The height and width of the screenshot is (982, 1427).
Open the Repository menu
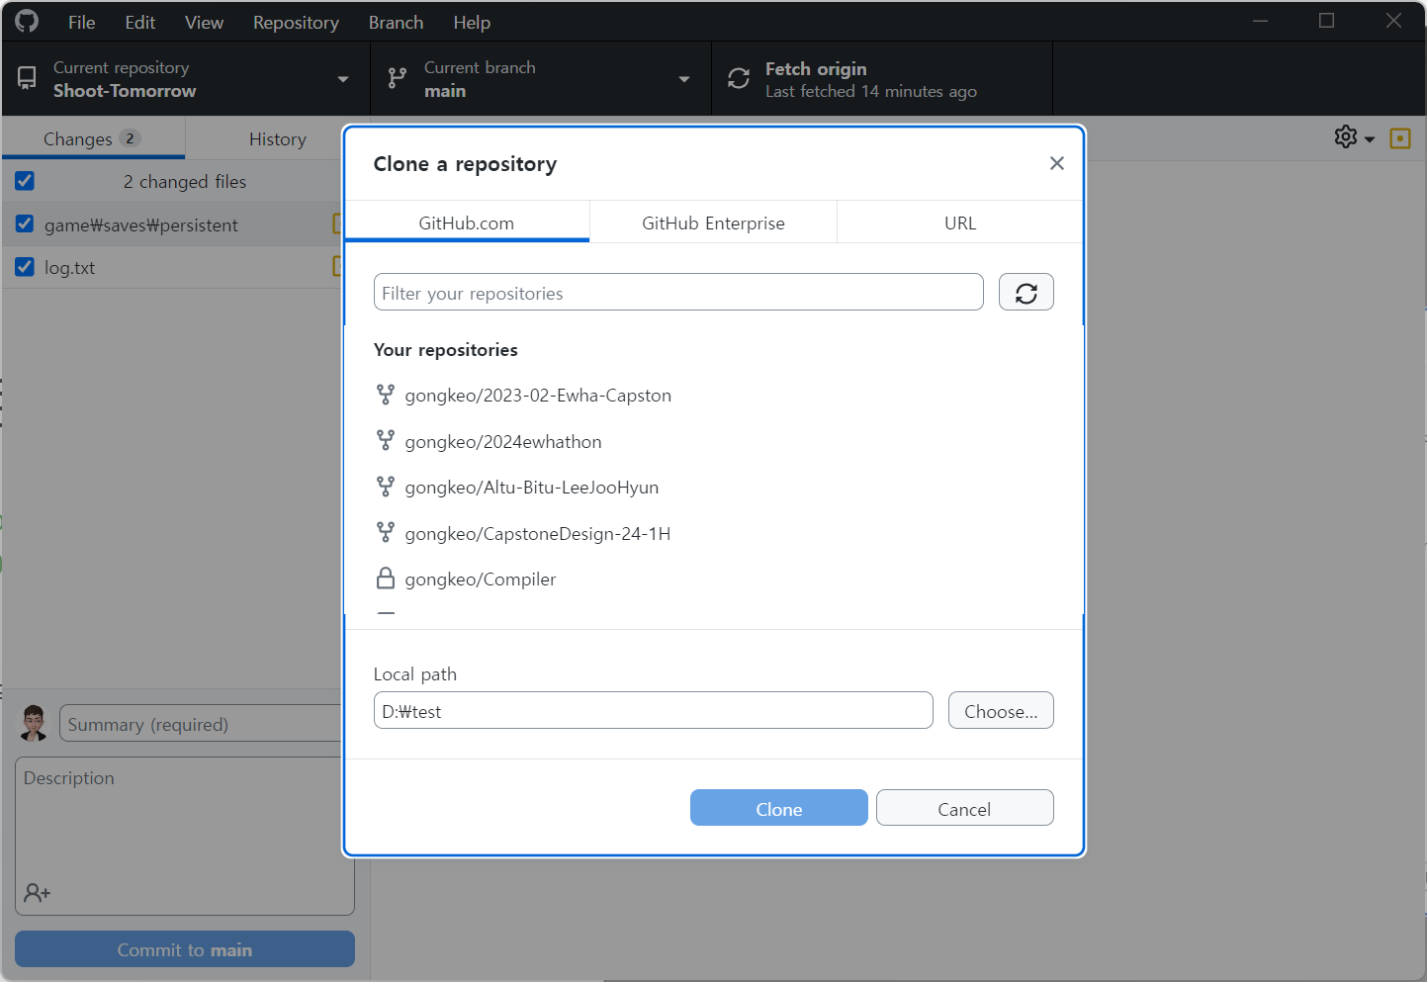[x=296, y=22]
